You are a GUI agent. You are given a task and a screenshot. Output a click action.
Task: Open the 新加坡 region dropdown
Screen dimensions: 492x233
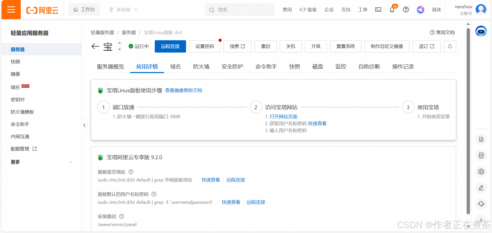[124, 10]
